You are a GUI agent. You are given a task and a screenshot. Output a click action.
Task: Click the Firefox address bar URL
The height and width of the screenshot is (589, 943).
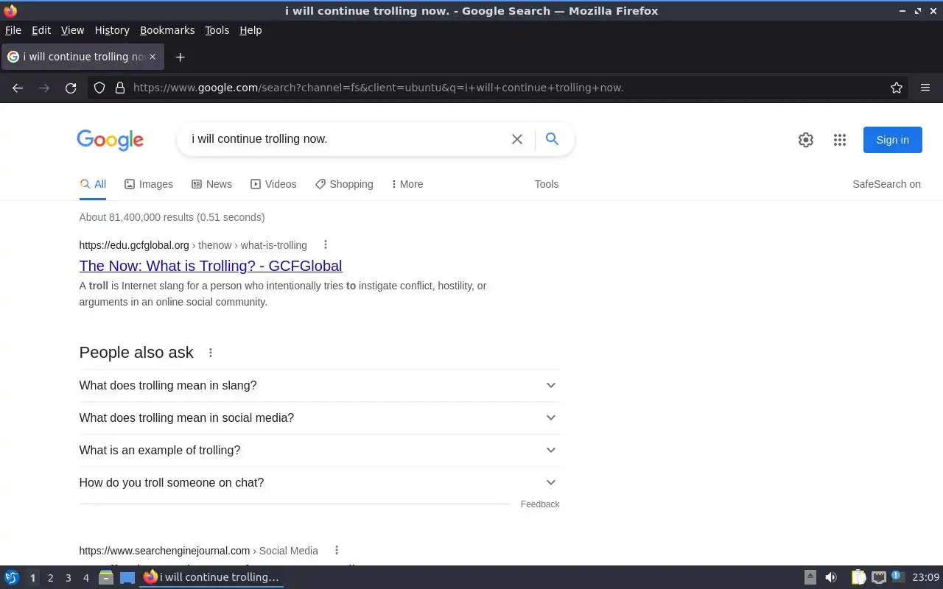tap(378, 88)
